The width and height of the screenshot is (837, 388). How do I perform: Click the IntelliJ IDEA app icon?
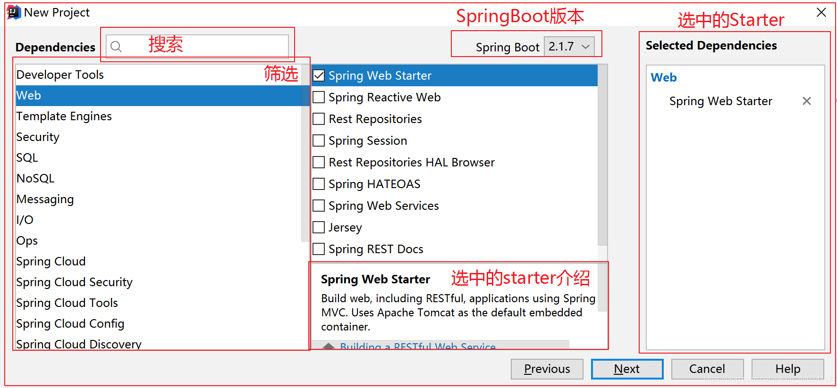pos(13,12)
